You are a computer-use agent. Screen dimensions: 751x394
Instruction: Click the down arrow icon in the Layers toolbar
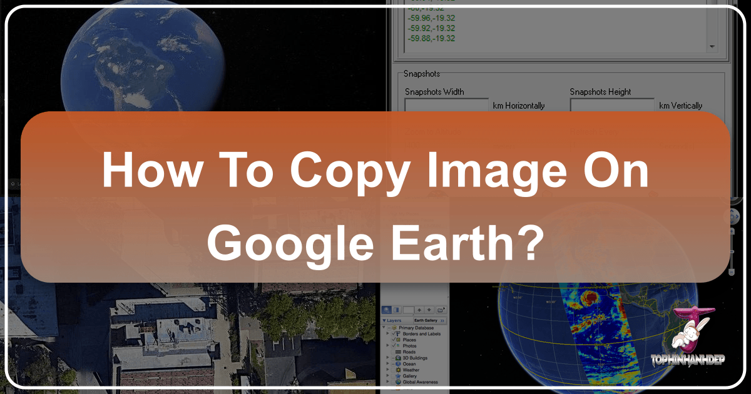429,310
